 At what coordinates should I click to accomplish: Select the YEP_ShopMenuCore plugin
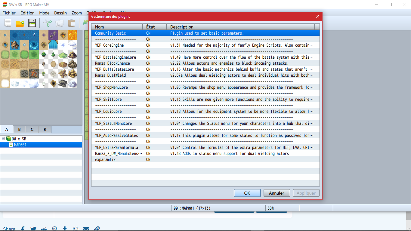(205, 87)
